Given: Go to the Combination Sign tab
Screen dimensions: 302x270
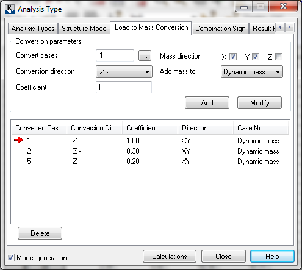Looking at the screenshot, I should pos(220,29).
